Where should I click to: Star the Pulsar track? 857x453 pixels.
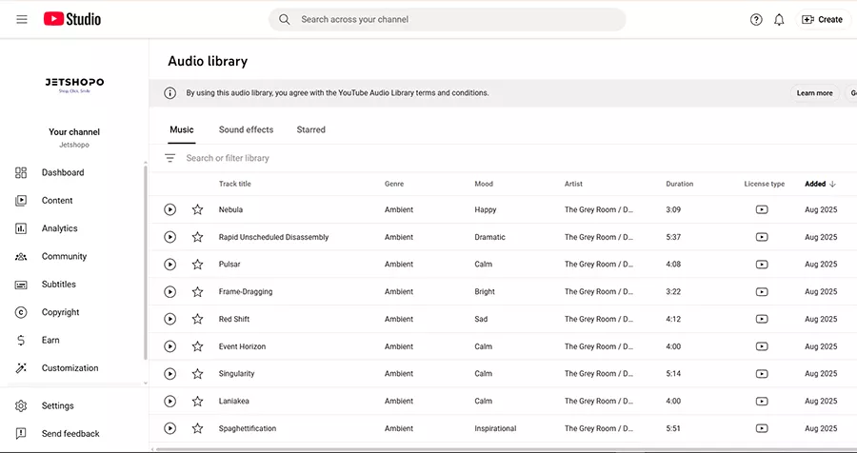(x=197, y=265)
